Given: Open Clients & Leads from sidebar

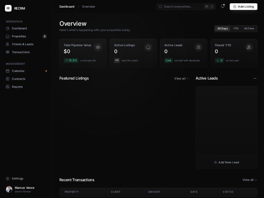Looking at the screenshot, I should 22,44.
